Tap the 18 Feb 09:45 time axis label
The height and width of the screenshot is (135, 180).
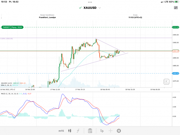[105, 90]
